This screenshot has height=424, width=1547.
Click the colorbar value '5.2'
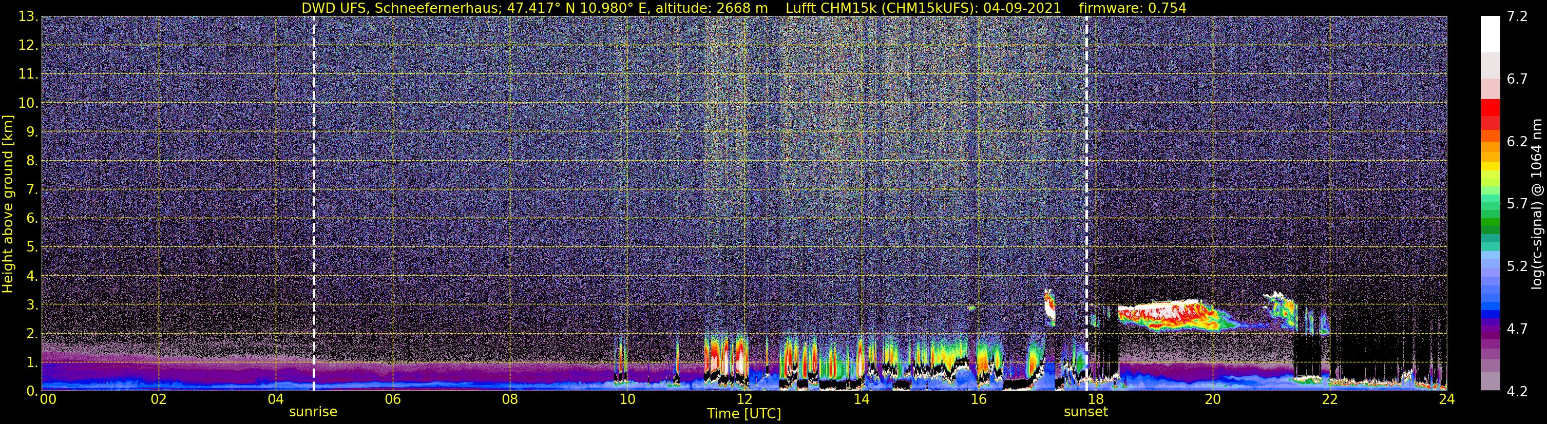click(1517, 266)
